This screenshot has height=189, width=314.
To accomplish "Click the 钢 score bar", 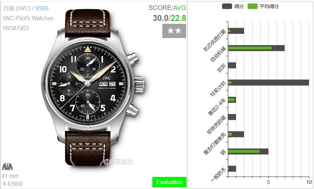I will (x=248, y=151).
